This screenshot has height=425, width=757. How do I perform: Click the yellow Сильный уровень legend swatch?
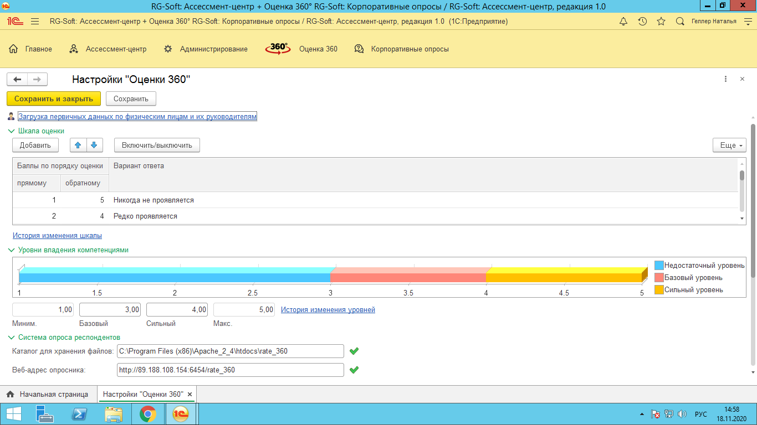pyautogui.click(x=659, y=289)
